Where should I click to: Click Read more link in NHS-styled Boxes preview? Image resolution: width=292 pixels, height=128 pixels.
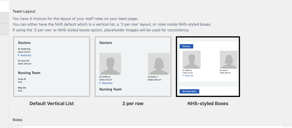[189, 75]
